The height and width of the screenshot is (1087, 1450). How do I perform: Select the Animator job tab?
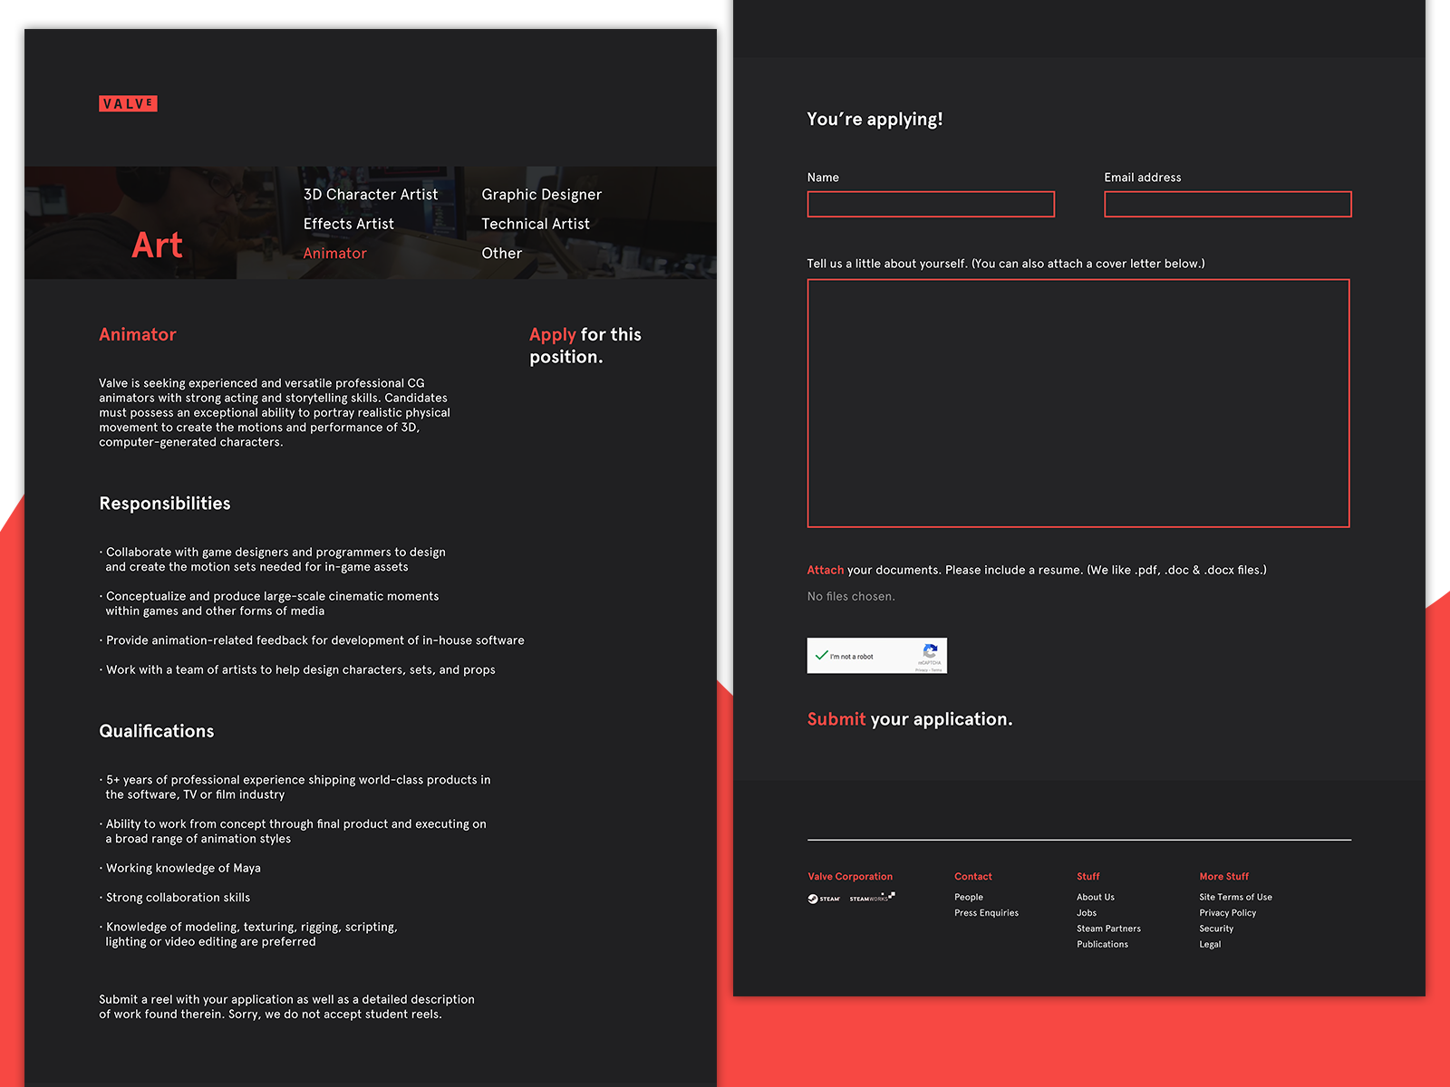pyautogui.click(x=334, y=254)
